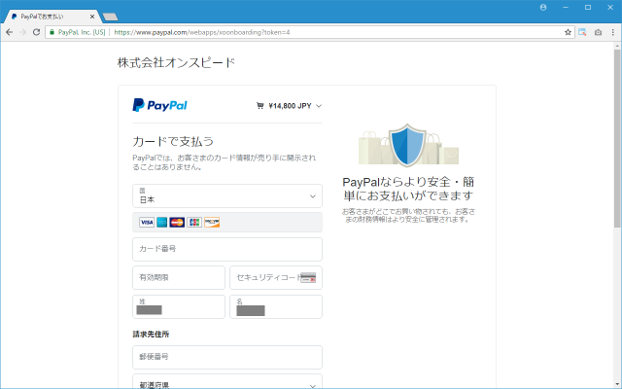622x389 pixels.
Task: Click the scrollbar down arrow
Action: [x=617, y=385]
